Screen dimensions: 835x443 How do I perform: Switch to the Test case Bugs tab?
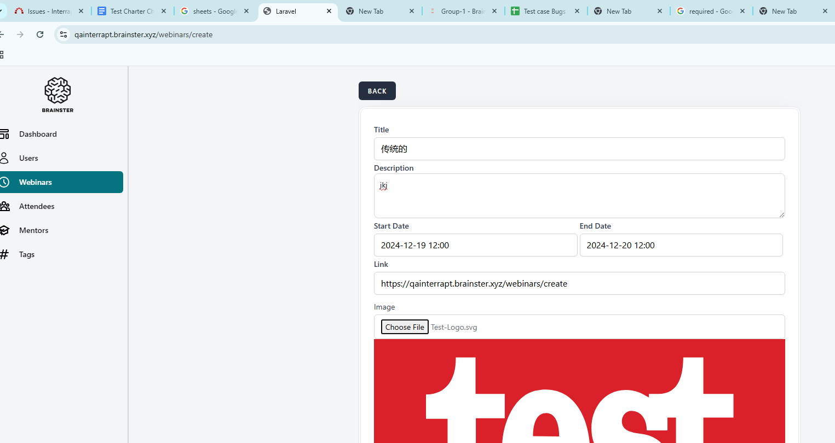[x=544, y=11]
